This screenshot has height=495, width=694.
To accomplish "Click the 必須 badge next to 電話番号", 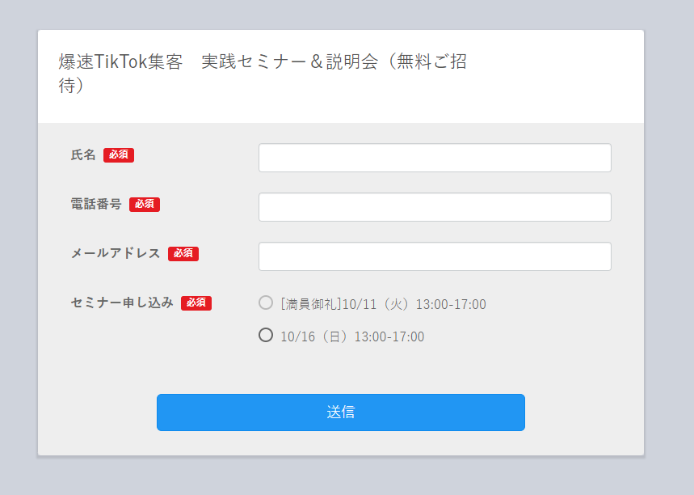I will point(145,205).
